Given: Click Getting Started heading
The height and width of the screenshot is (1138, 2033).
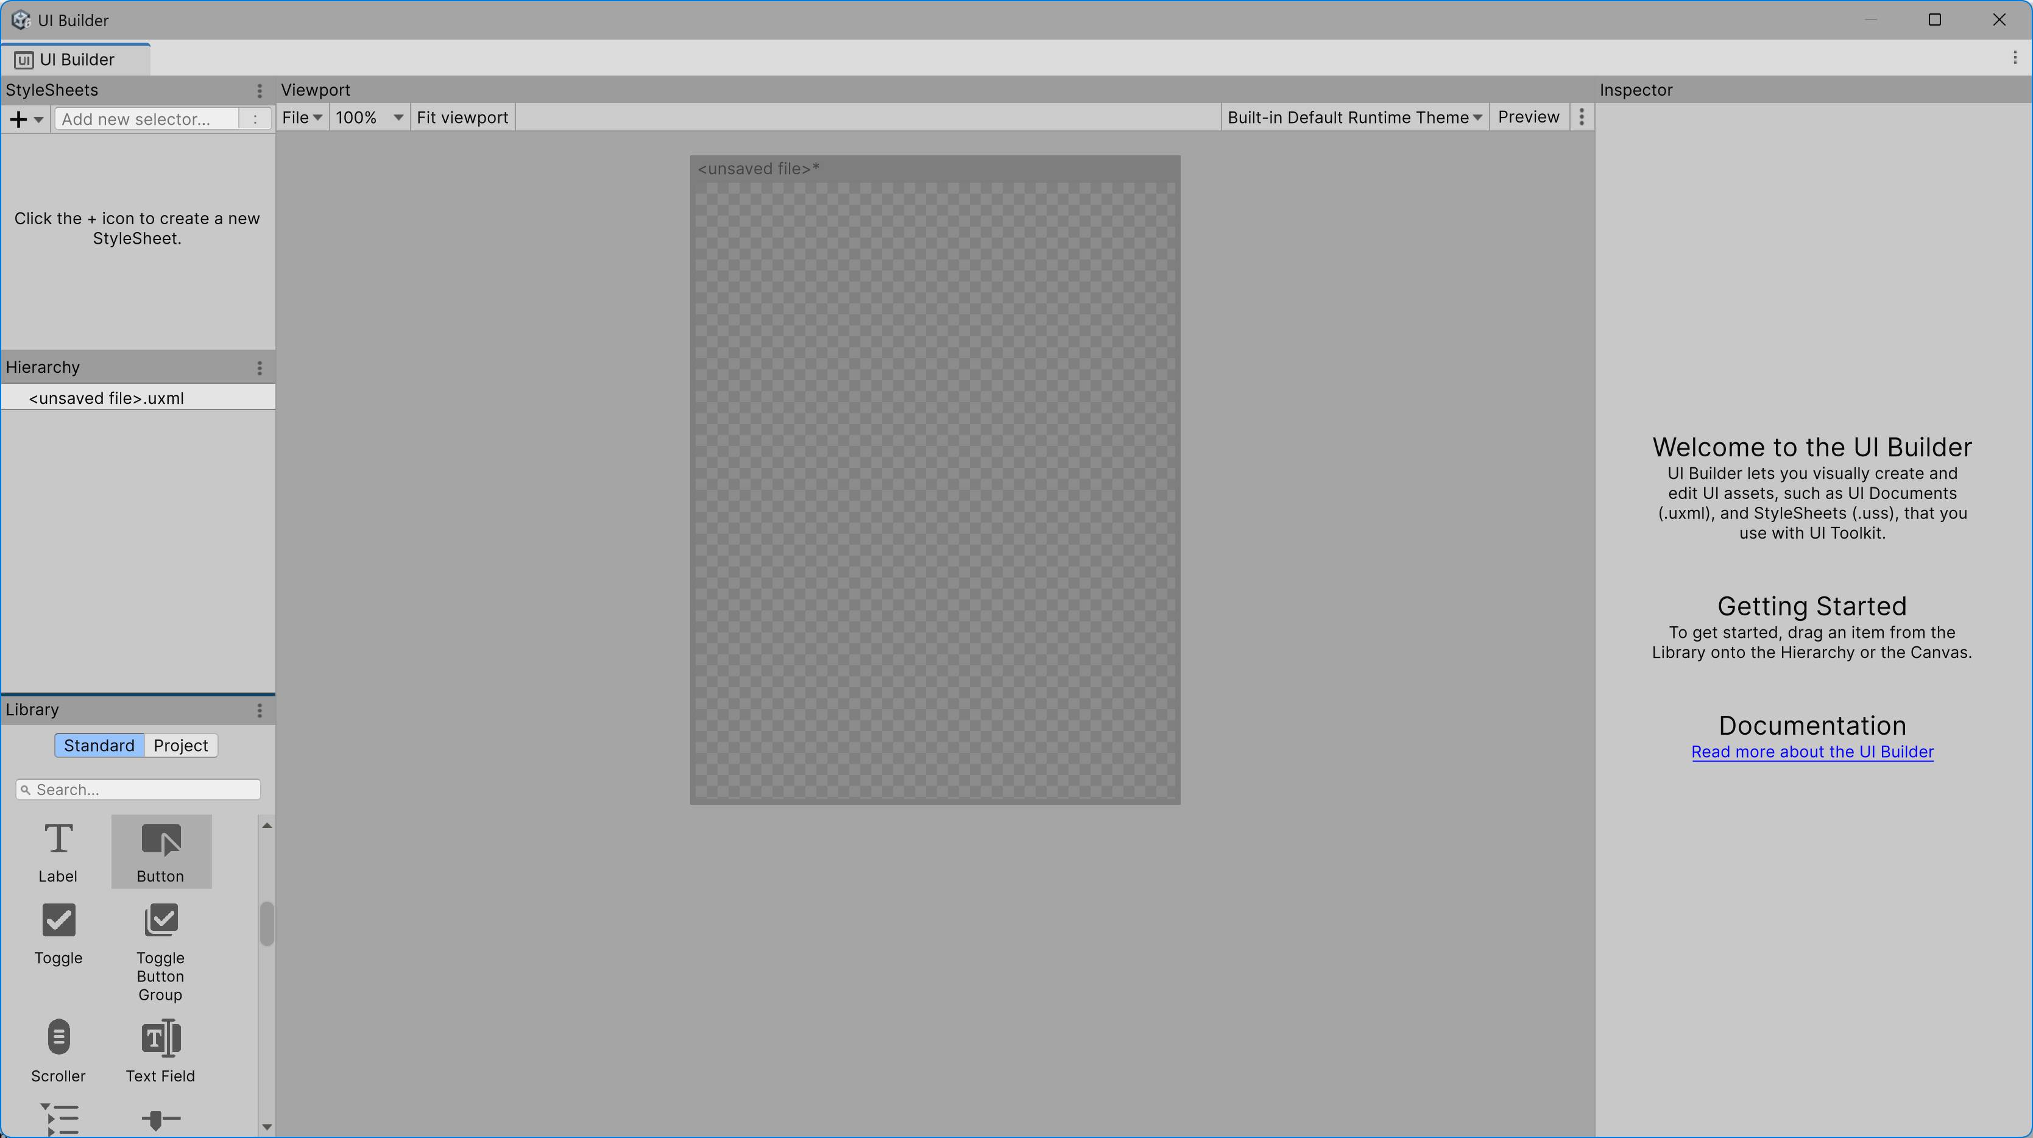Looking at the screenshot, I should 1812,606.
